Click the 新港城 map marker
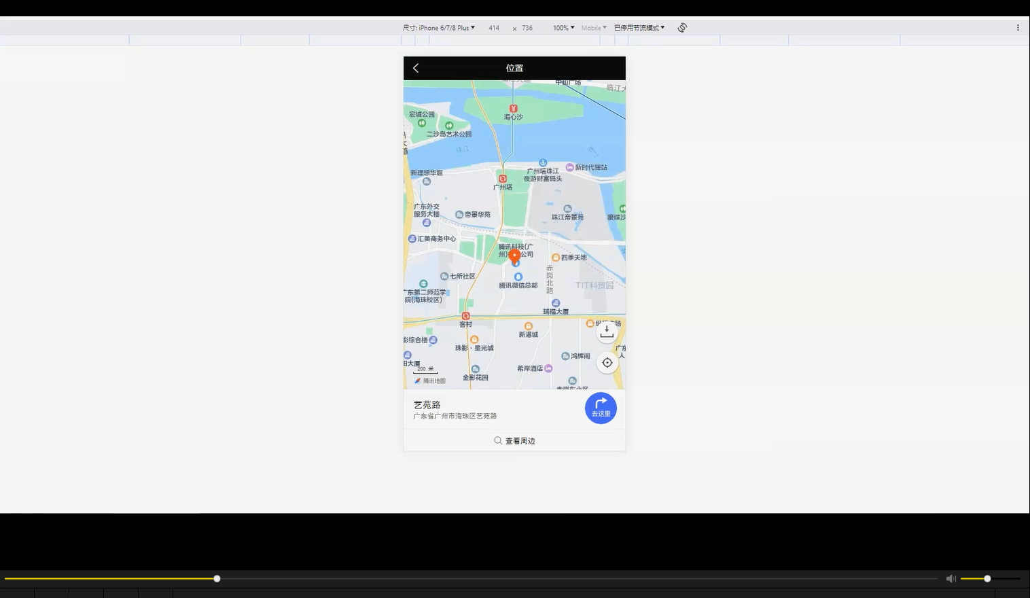The image size is (1030, 598). coord(529,326)
